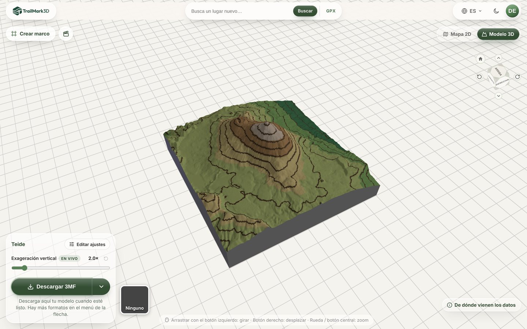Click the TrailMark3D logo
Image resolution: width=527 pixels, height=329 pixels.
coord(31,11)
